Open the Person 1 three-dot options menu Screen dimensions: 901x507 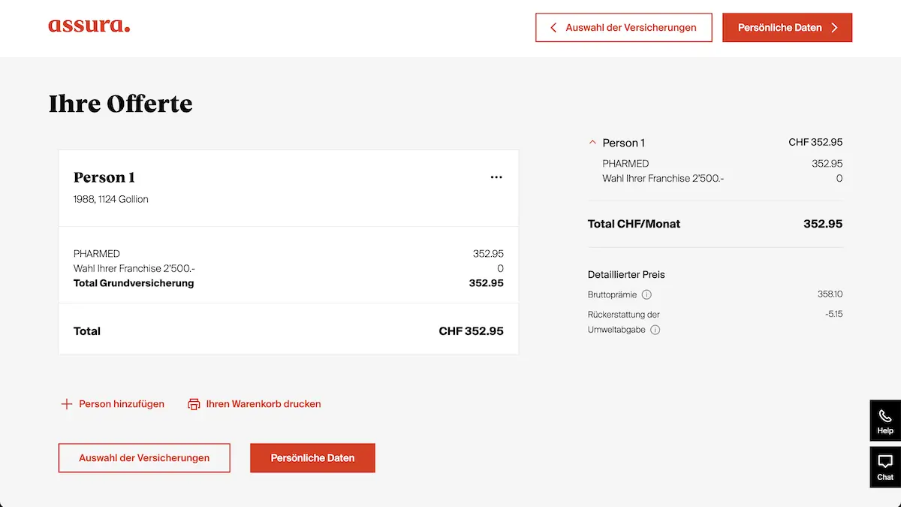point(496,177)
